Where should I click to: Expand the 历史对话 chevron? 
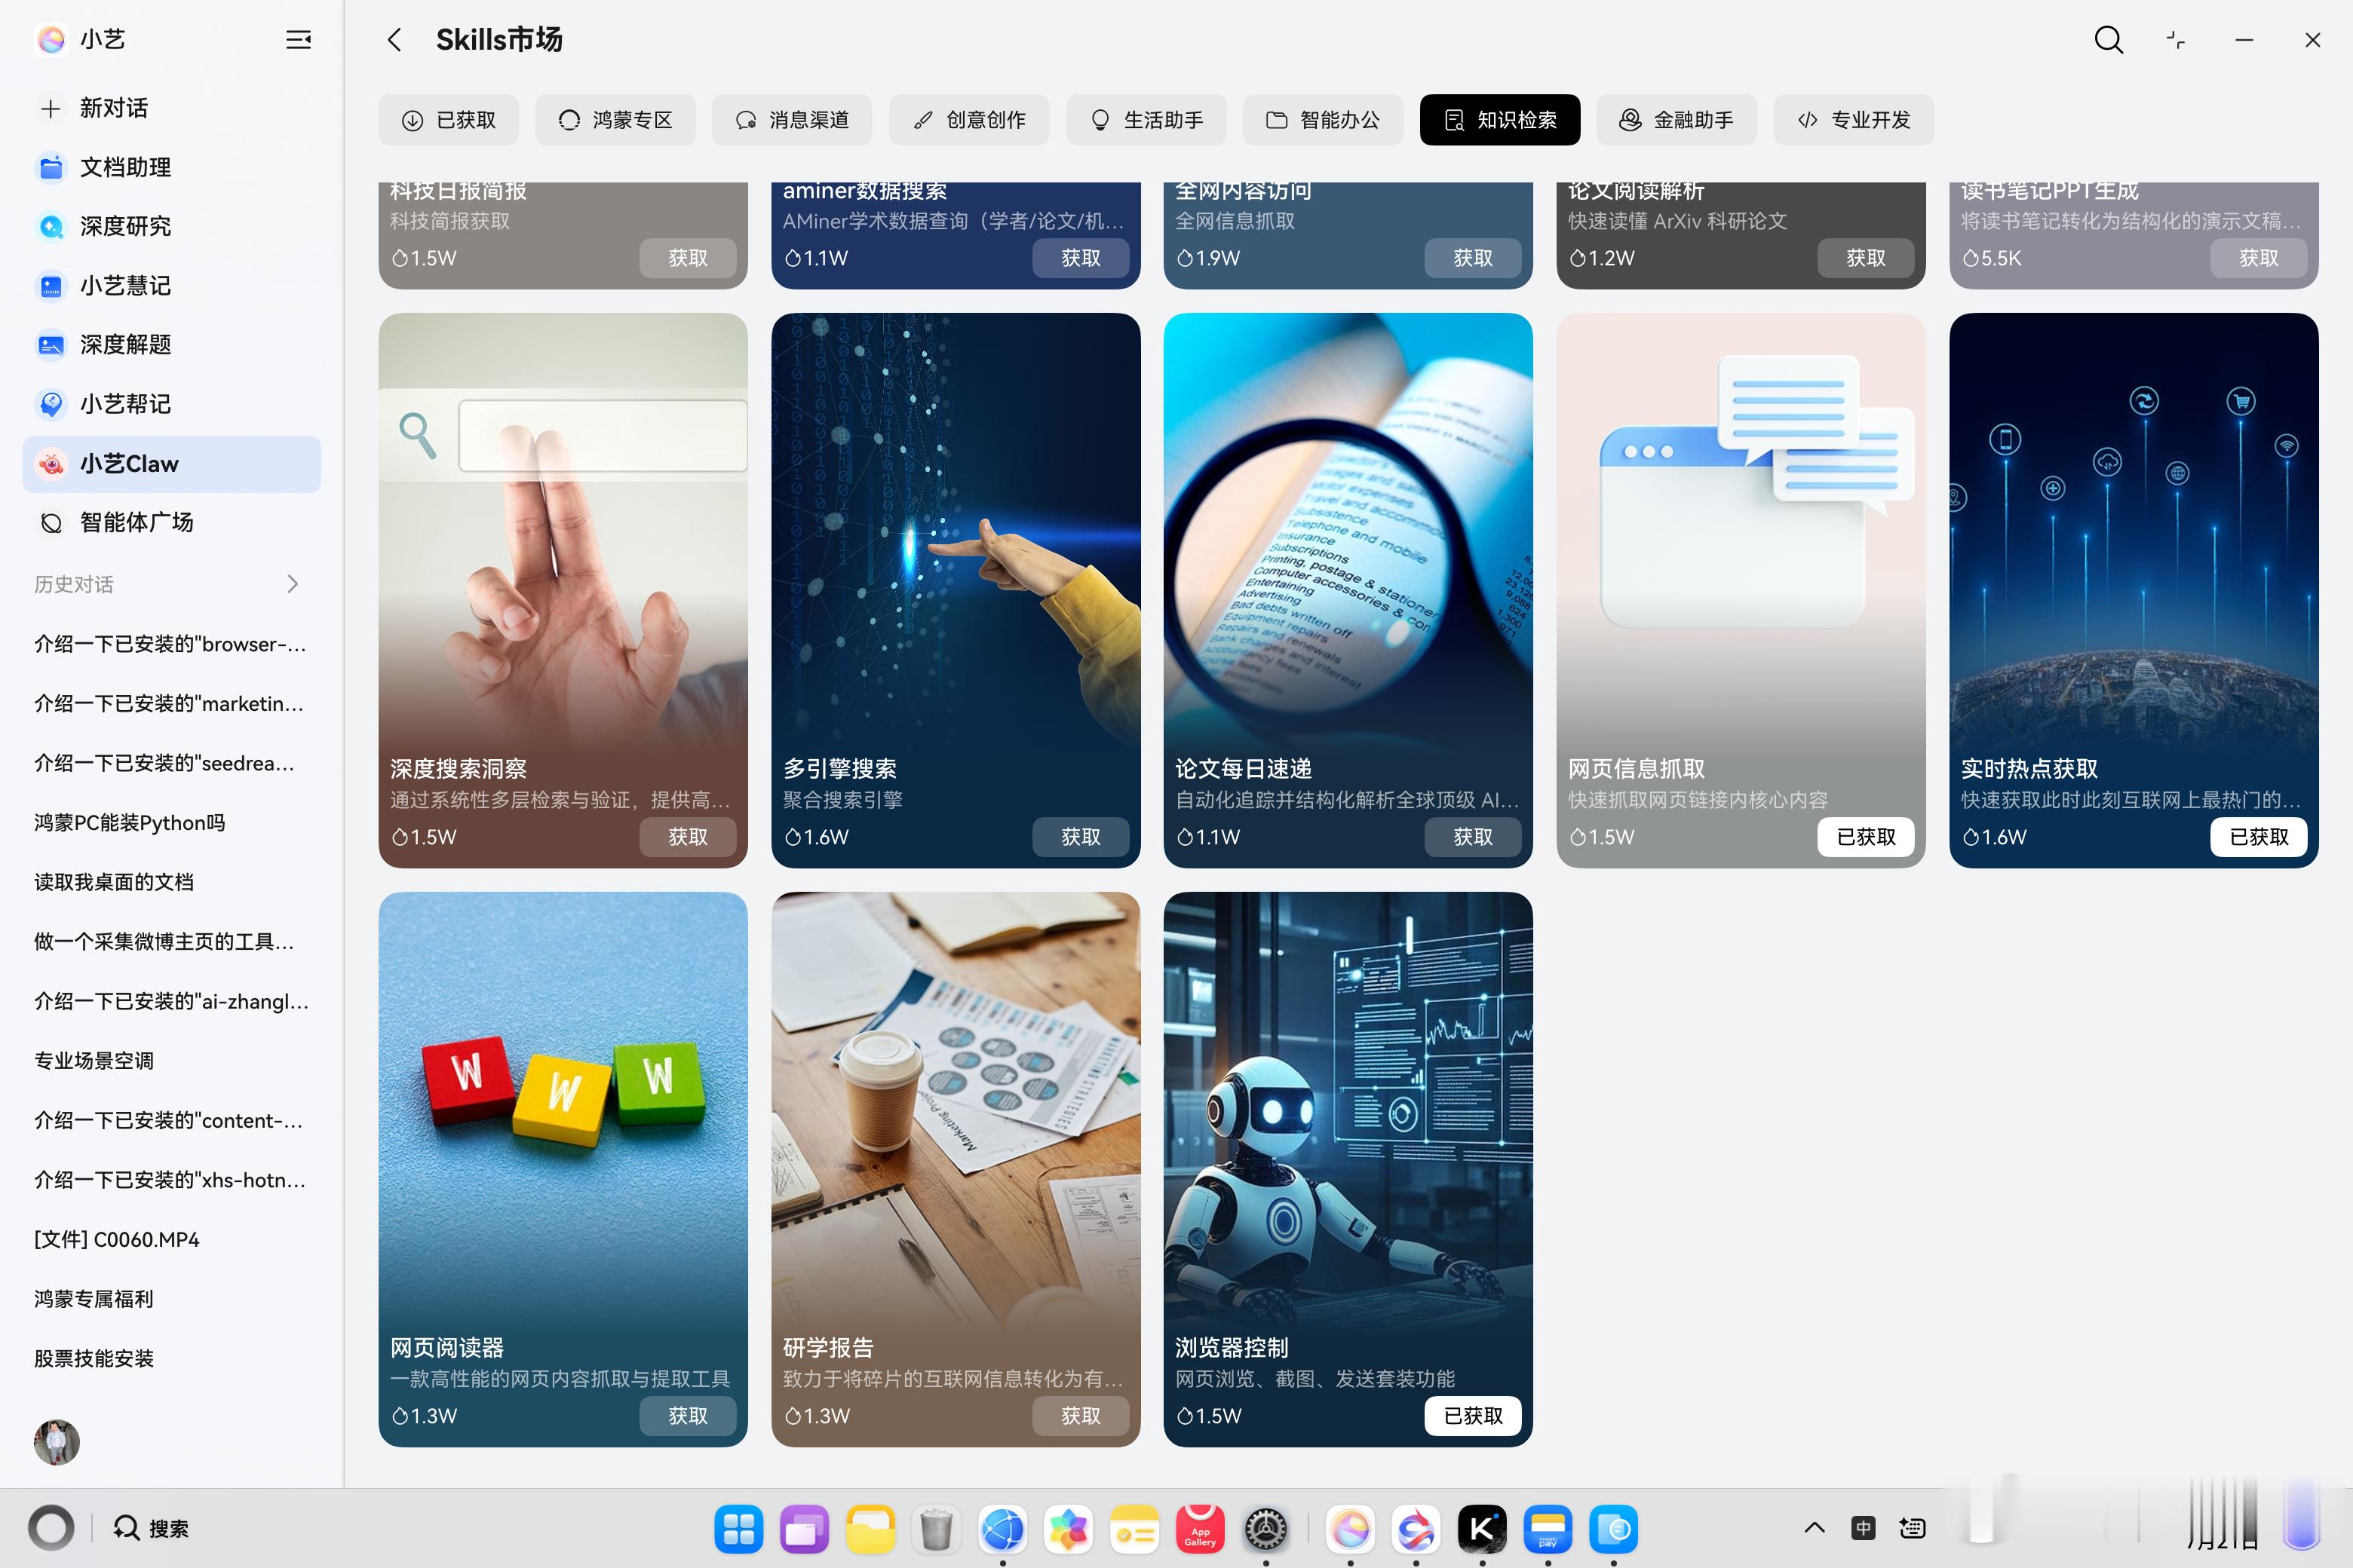tap(293, 584)
